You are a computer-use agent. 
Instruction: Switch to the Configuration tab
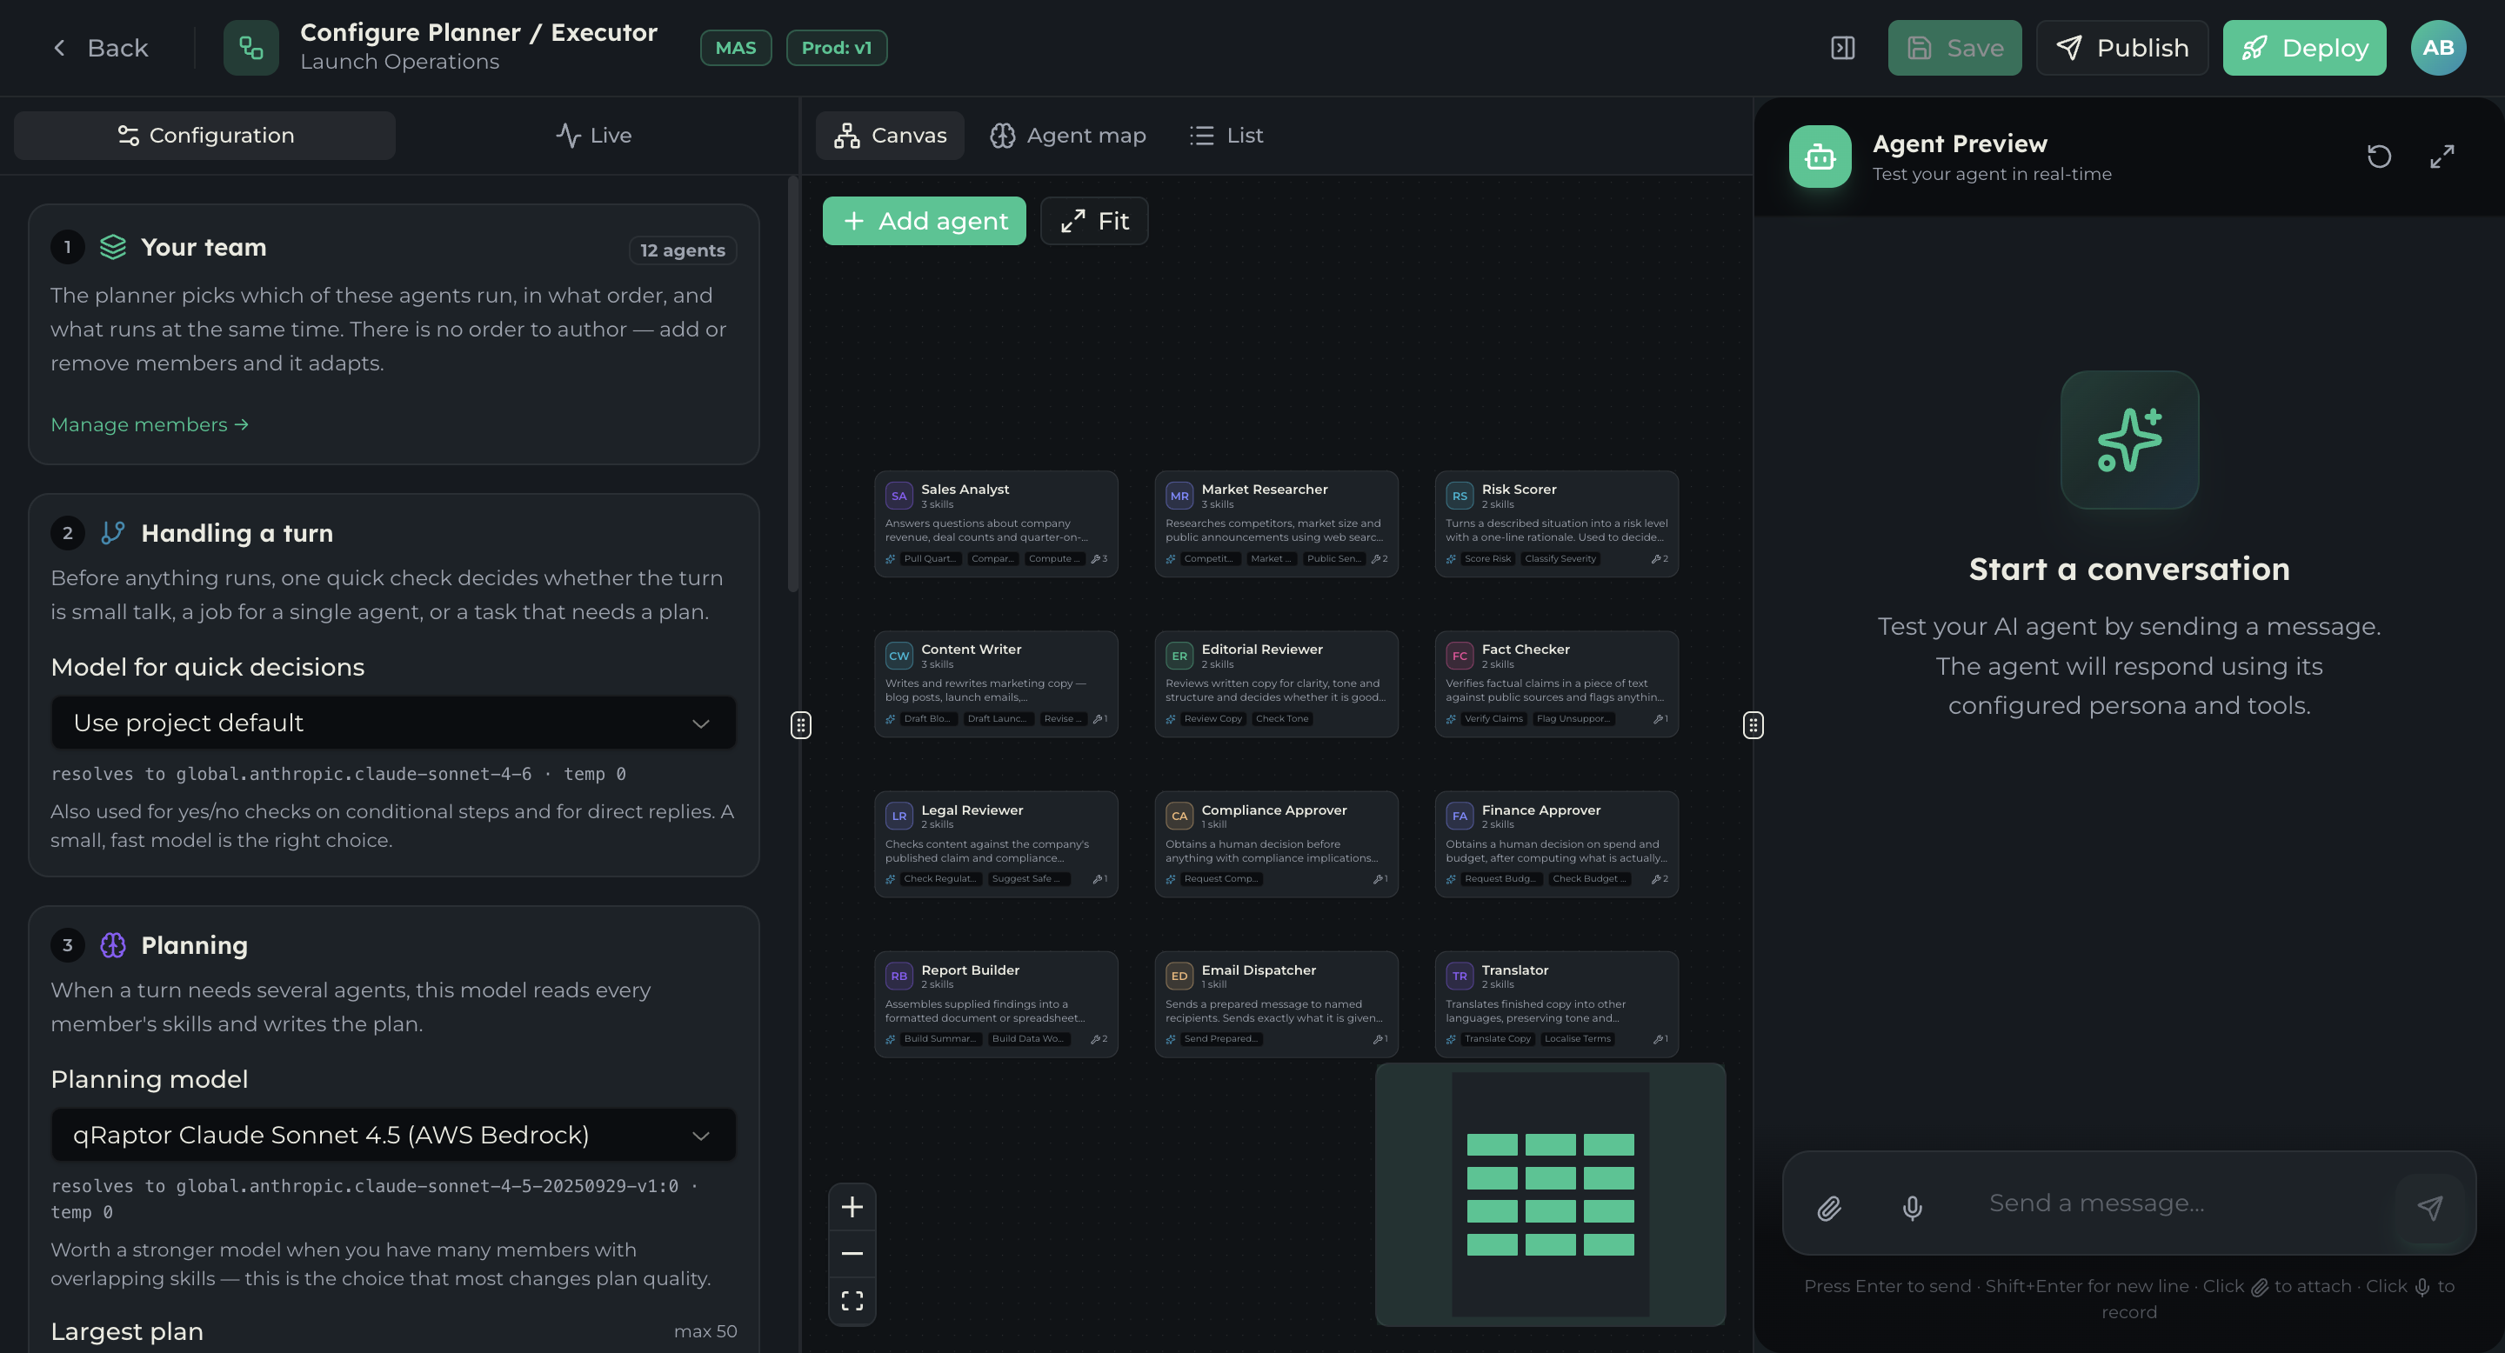(x=204, y=135)
